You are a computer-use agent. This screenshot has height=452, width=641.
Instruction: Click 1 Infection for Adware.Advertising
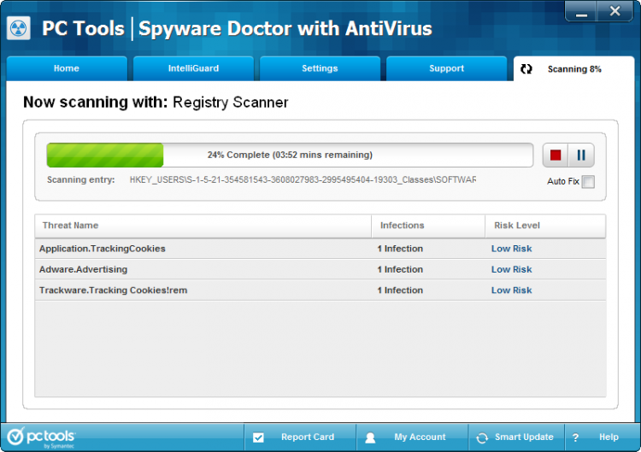pyautogui.click(x=400, y=270)
